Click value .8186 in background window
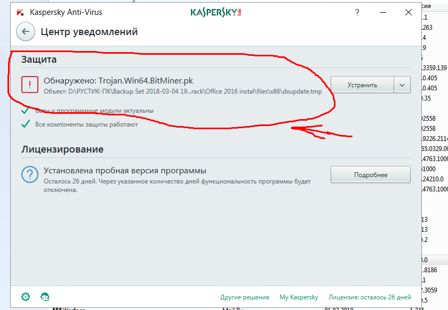Screen dimensions: 448x310 click(429, 270)
